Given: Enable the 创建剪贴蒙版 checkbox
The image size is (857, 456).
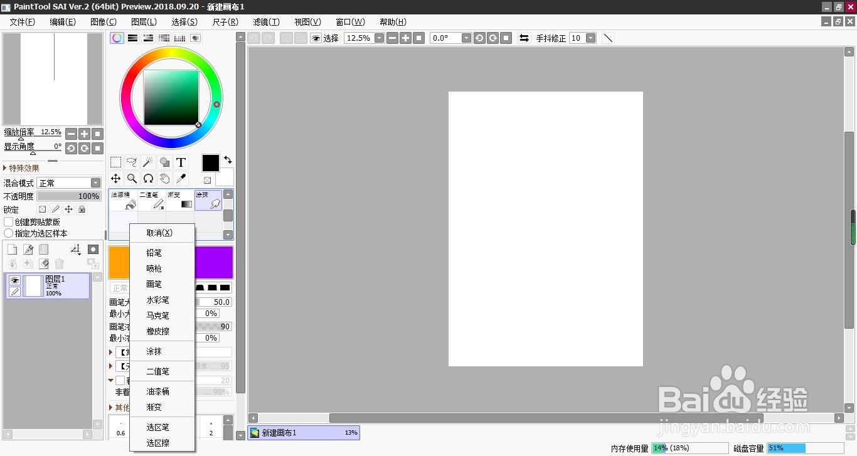Looking at the screenshot, I should click(8, 222).
